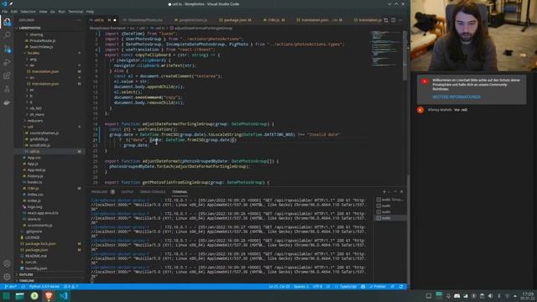Switch to the i18n.js editor tab
This screenshot has width=537, height=302.
click(274, 20)
